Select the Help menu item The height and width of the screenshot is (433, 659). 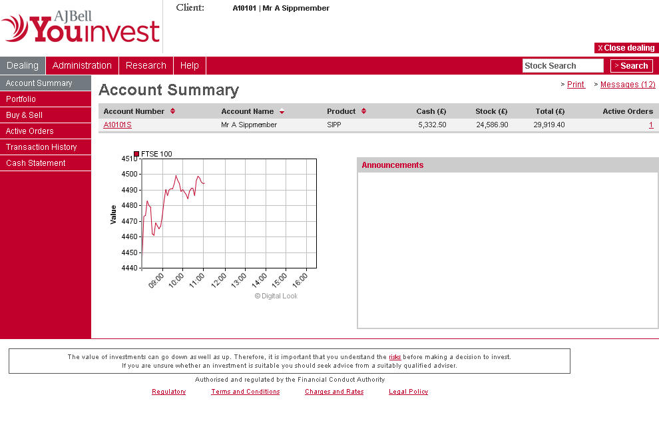(x=189, y=65)
